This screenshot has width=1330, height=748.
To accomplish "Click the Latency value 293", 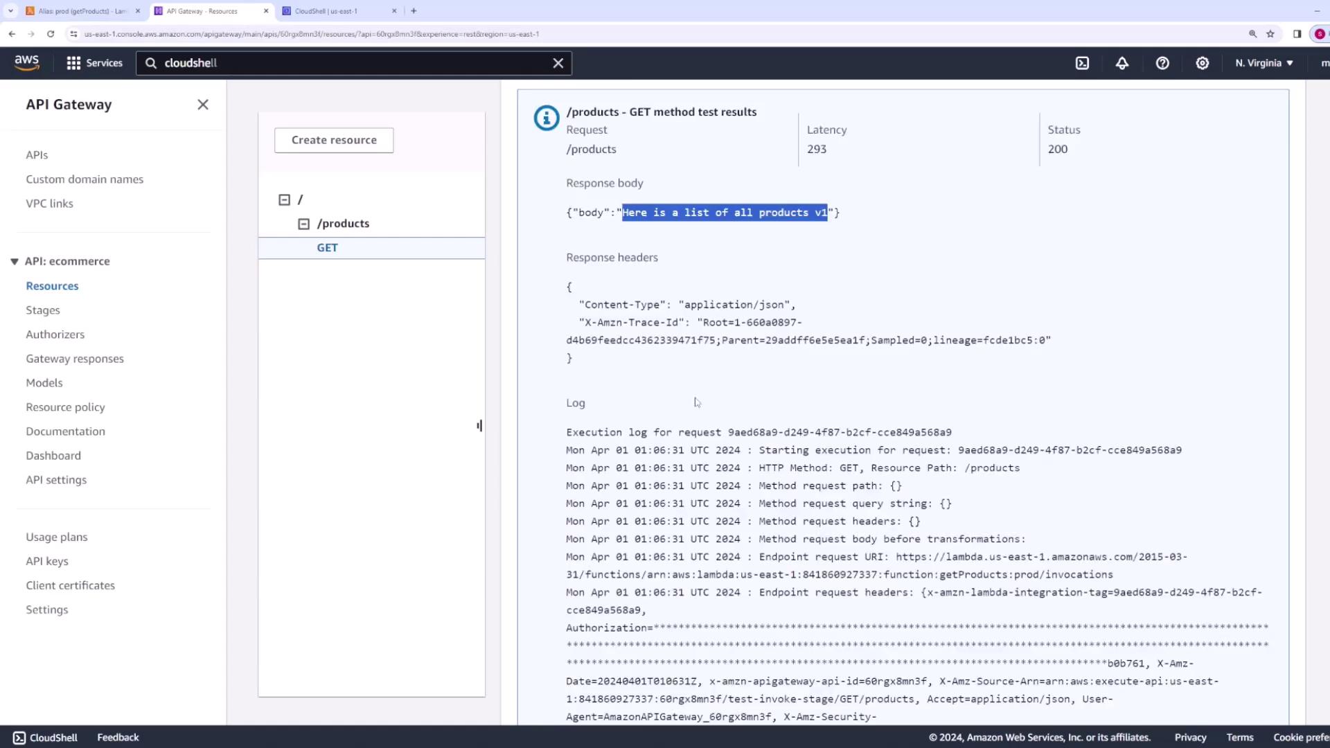I will 817,150.
